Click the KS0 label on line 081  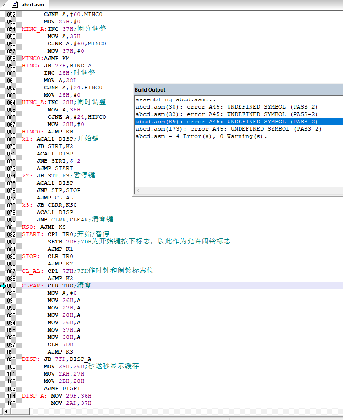(x=29, y=227)
